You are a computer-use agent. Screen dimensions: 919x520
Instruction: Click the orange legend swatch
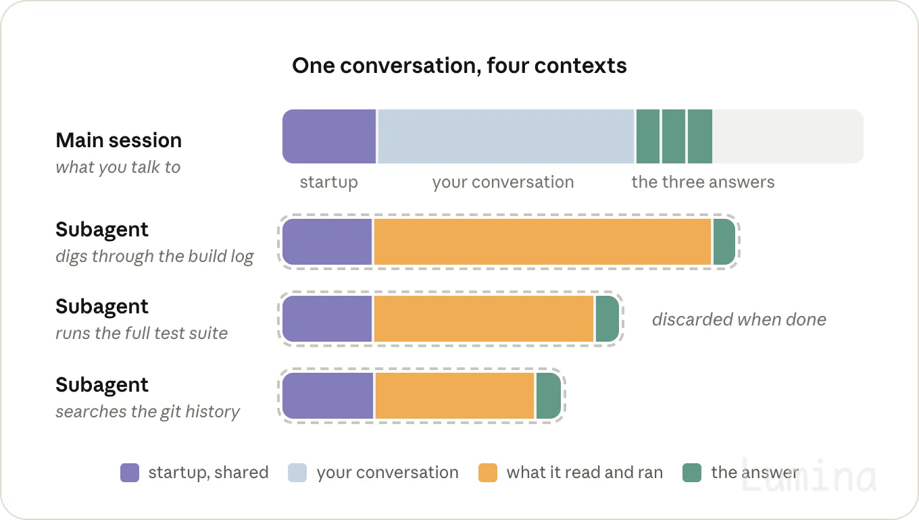(488, 473)
